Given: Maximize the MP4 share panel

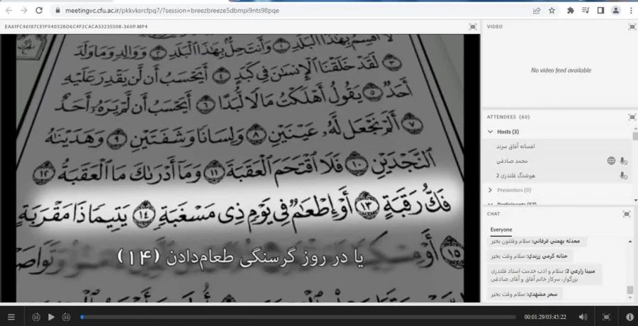Looking at the screenshot, I should 473,26.
